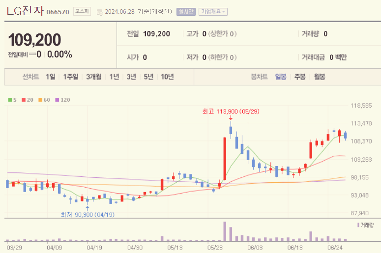Select the 1일 line chart tab

point(51,77)
